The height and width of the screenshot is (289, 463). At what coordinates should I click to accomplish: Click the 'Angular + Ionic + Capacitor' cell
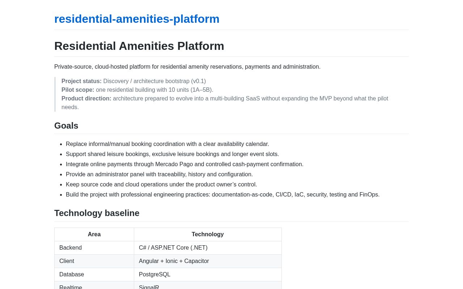tap(208, 261)
